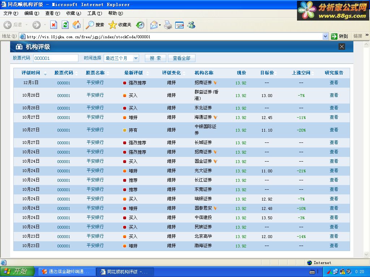
Task: Sort by 股票代码 column header
Action: [x=64, y=73]
